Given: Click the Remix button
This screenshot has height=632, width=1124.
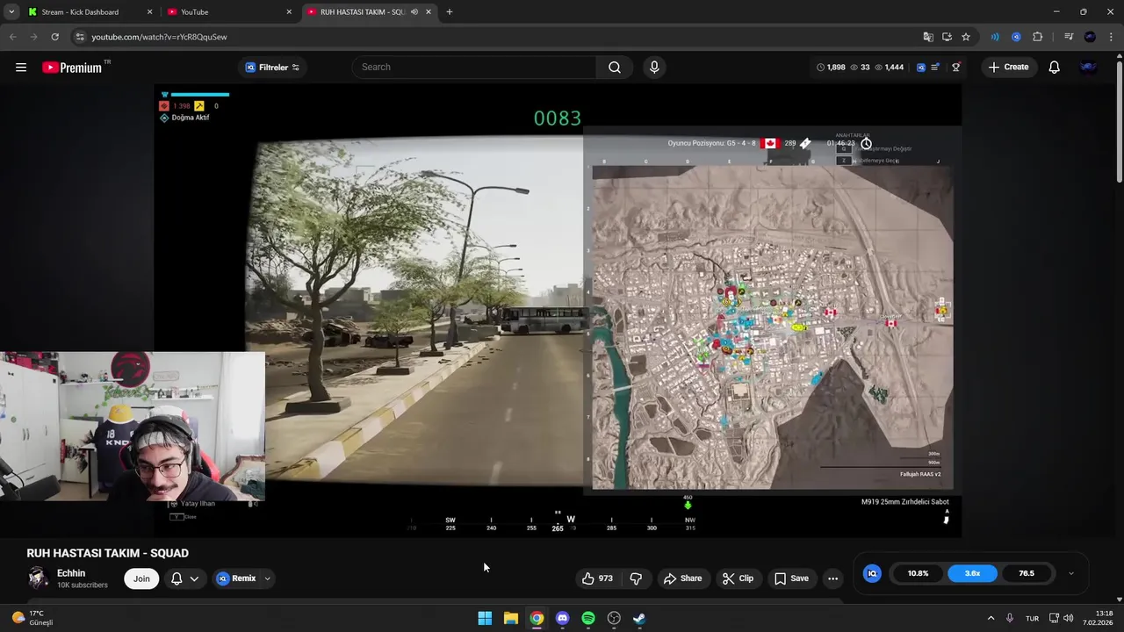Looking at the screenshot, I should (237, 578).
